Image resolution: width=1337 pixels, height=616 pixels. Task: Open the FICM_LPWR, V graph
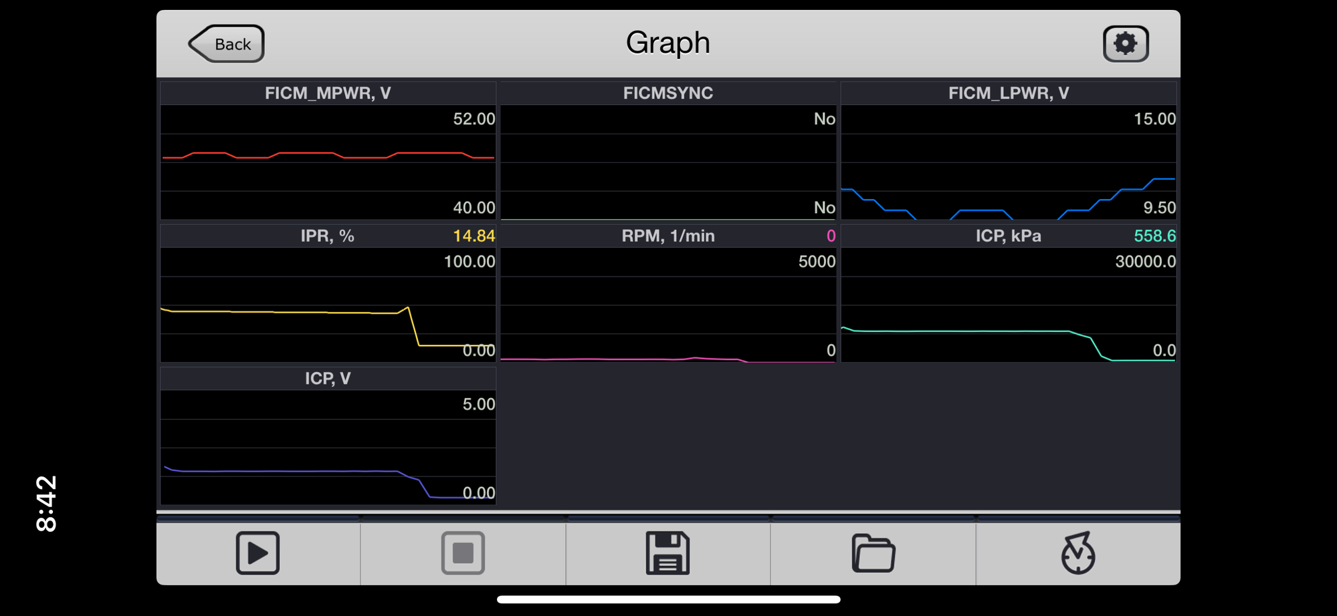1009,93
